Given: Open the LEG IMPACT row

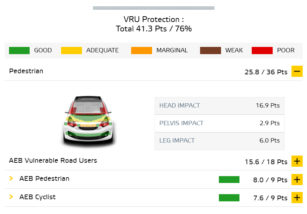Looking at the screenshot, I should pos(220,141).
